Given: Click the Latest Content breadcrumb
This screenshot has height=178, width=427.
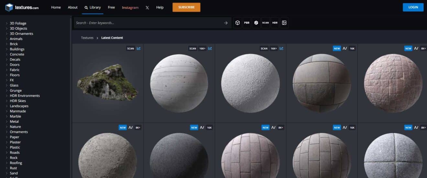Looking at the screenshot, I should tap(112, 38).
